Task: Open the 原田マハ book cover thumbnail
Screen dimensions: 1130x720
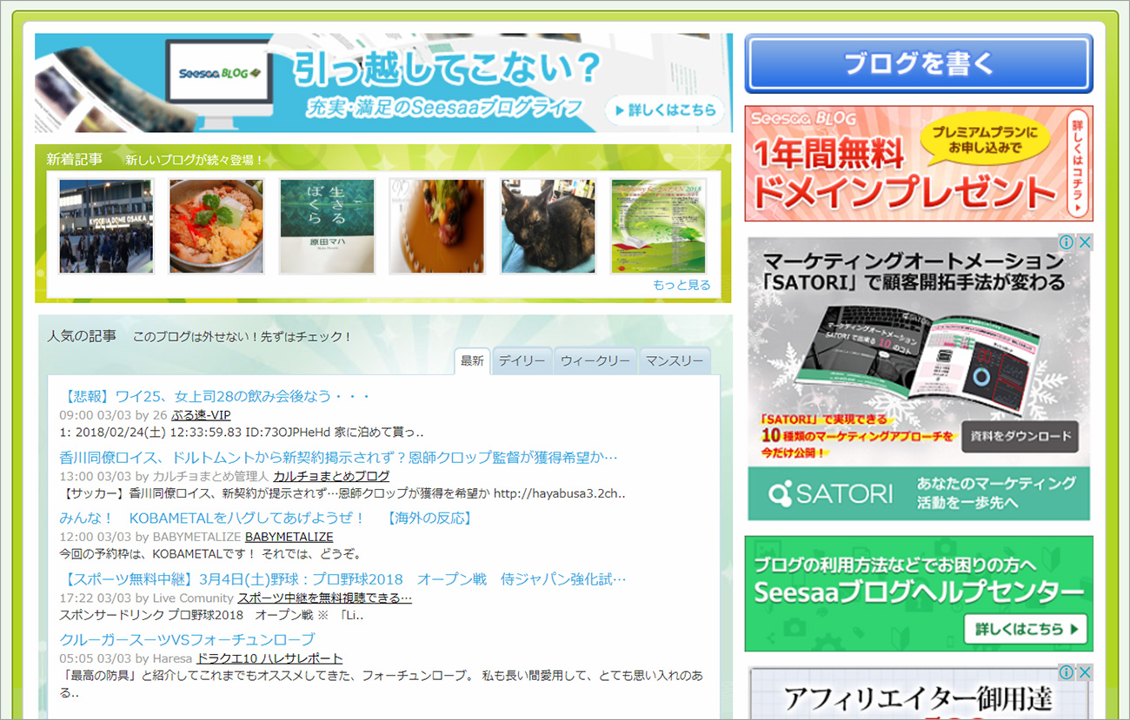Action: pyautogui.click(x=327, y=227)
